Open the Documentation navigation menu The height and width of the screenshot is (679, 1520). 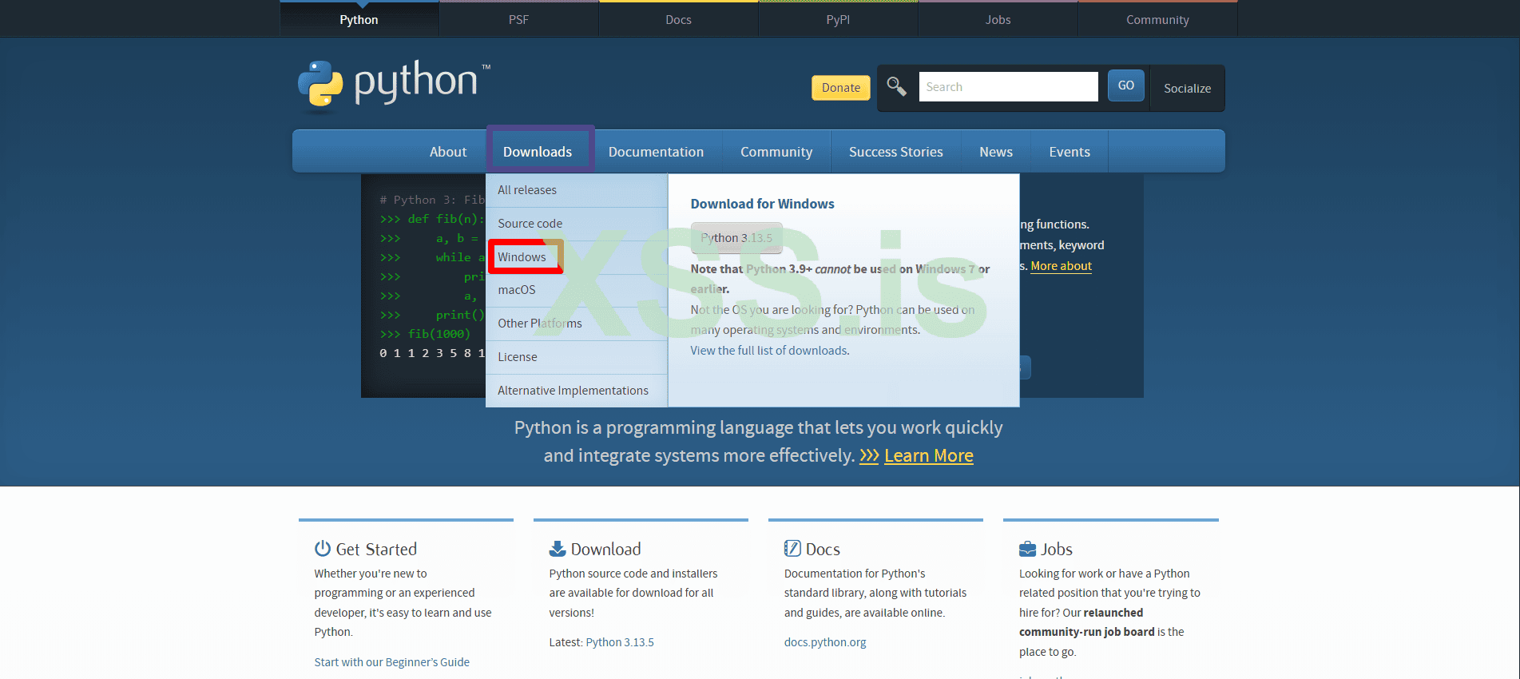[x=656, y=152]
